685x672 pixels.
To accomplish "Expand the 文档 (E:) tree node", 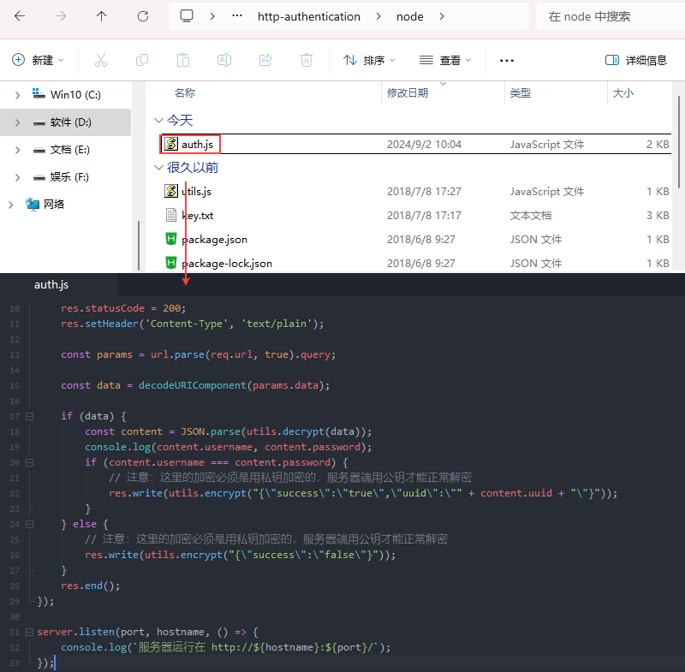I will click(x=17, y=150).
